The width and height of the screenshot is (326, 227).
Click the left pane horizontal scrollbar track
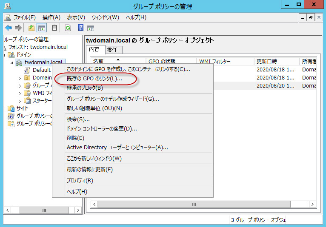pos(43,210)
